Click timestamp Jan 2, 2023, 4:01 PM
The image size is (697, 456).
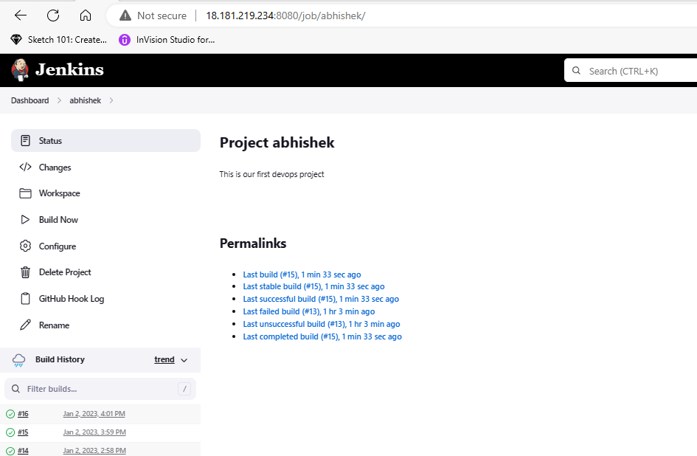pos(94,414)
